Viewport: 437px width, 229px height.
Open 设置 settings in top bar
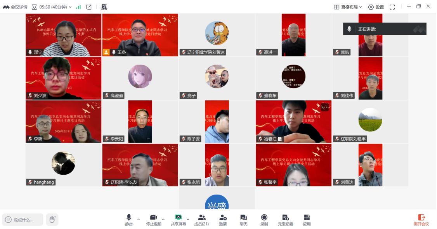376,7
